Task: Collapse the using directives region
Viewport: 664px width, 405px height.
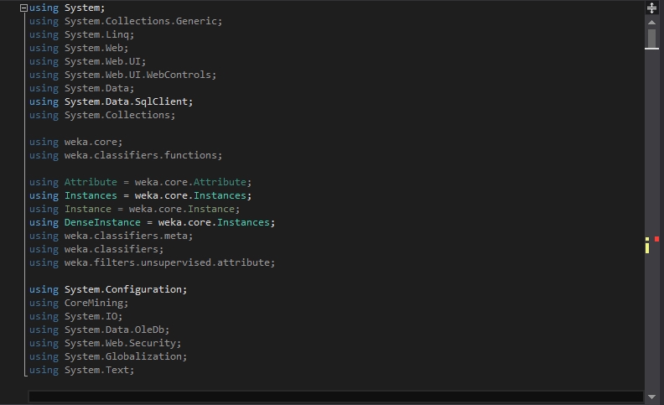Action: 23,8
